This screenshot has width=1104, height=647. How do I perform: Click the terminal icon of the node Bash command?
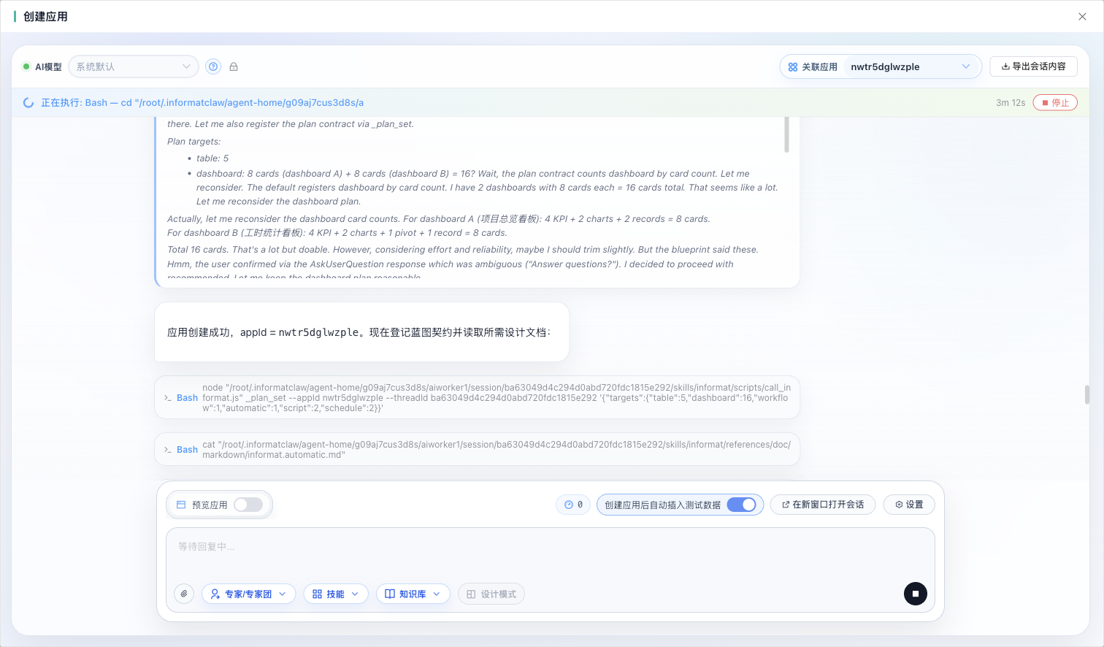[x=168, y=398]
